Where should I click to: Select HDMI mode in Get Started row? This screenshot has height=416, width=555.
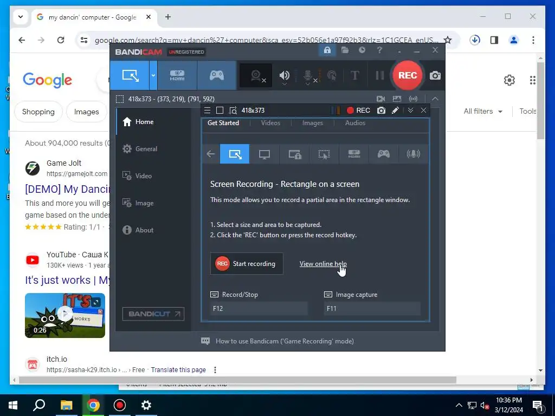tap(354, 154)
